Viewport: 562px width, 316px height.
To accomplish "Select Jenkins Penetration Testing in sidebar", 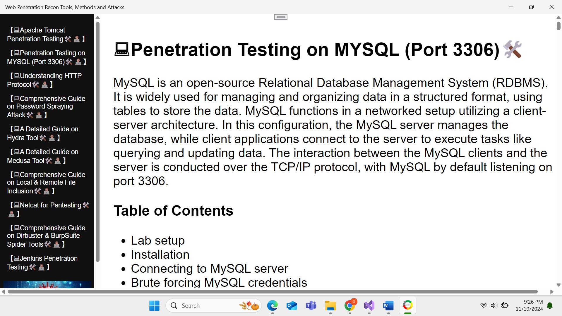I will (46, 263).
